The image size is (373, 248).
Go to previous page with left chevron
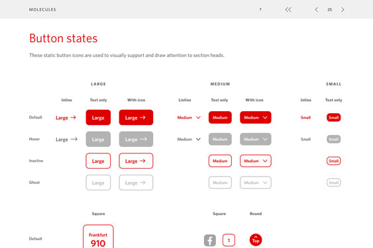tap(317, 9)
